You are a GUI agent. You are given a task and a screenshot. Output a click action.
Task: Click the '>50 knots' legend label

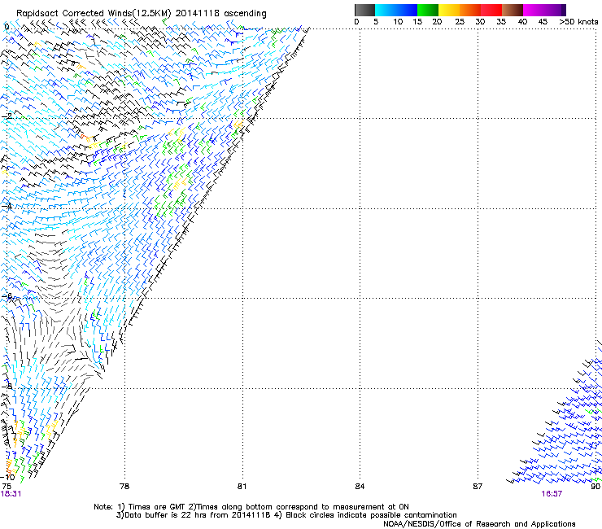(578, 22)
